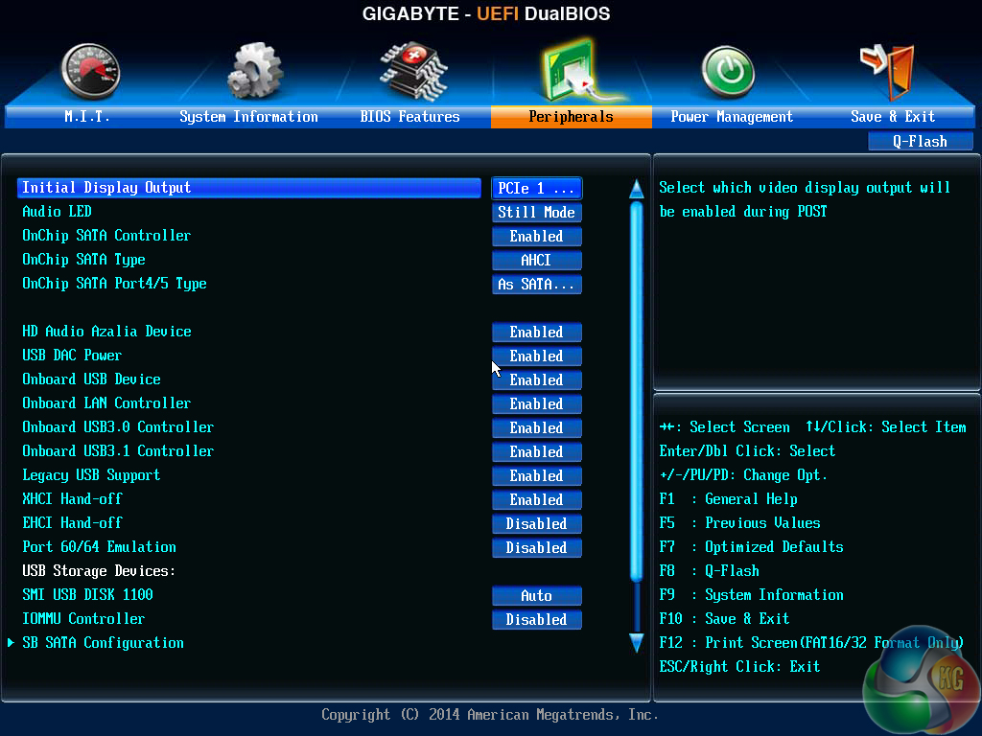This screenshot has width=982, height=736.
Task: Click the System Information gears icon
Action: pyautogui.click(x=254, y=70)
